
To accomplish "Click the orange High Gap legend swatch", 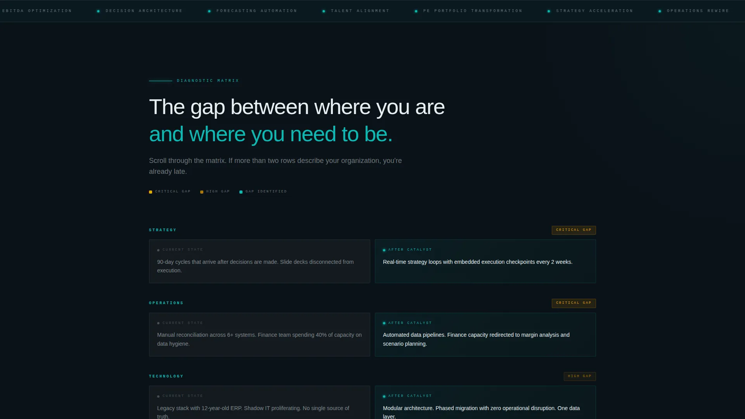I will [x=202, y=192].
